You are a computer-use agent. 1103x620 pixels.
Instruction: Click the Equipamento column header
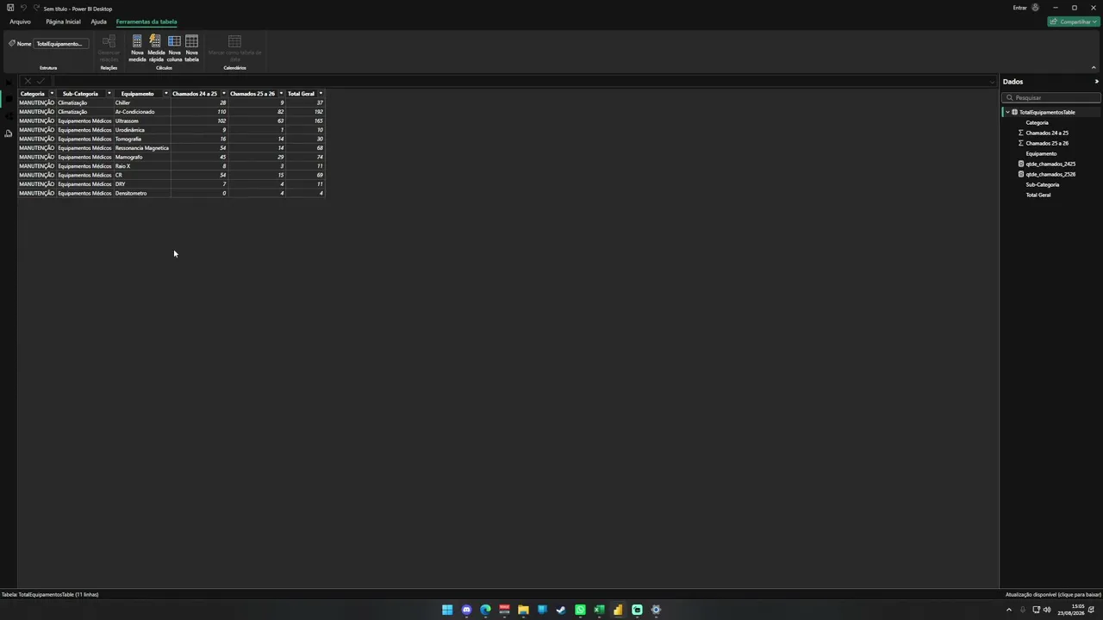coord(137,93)
